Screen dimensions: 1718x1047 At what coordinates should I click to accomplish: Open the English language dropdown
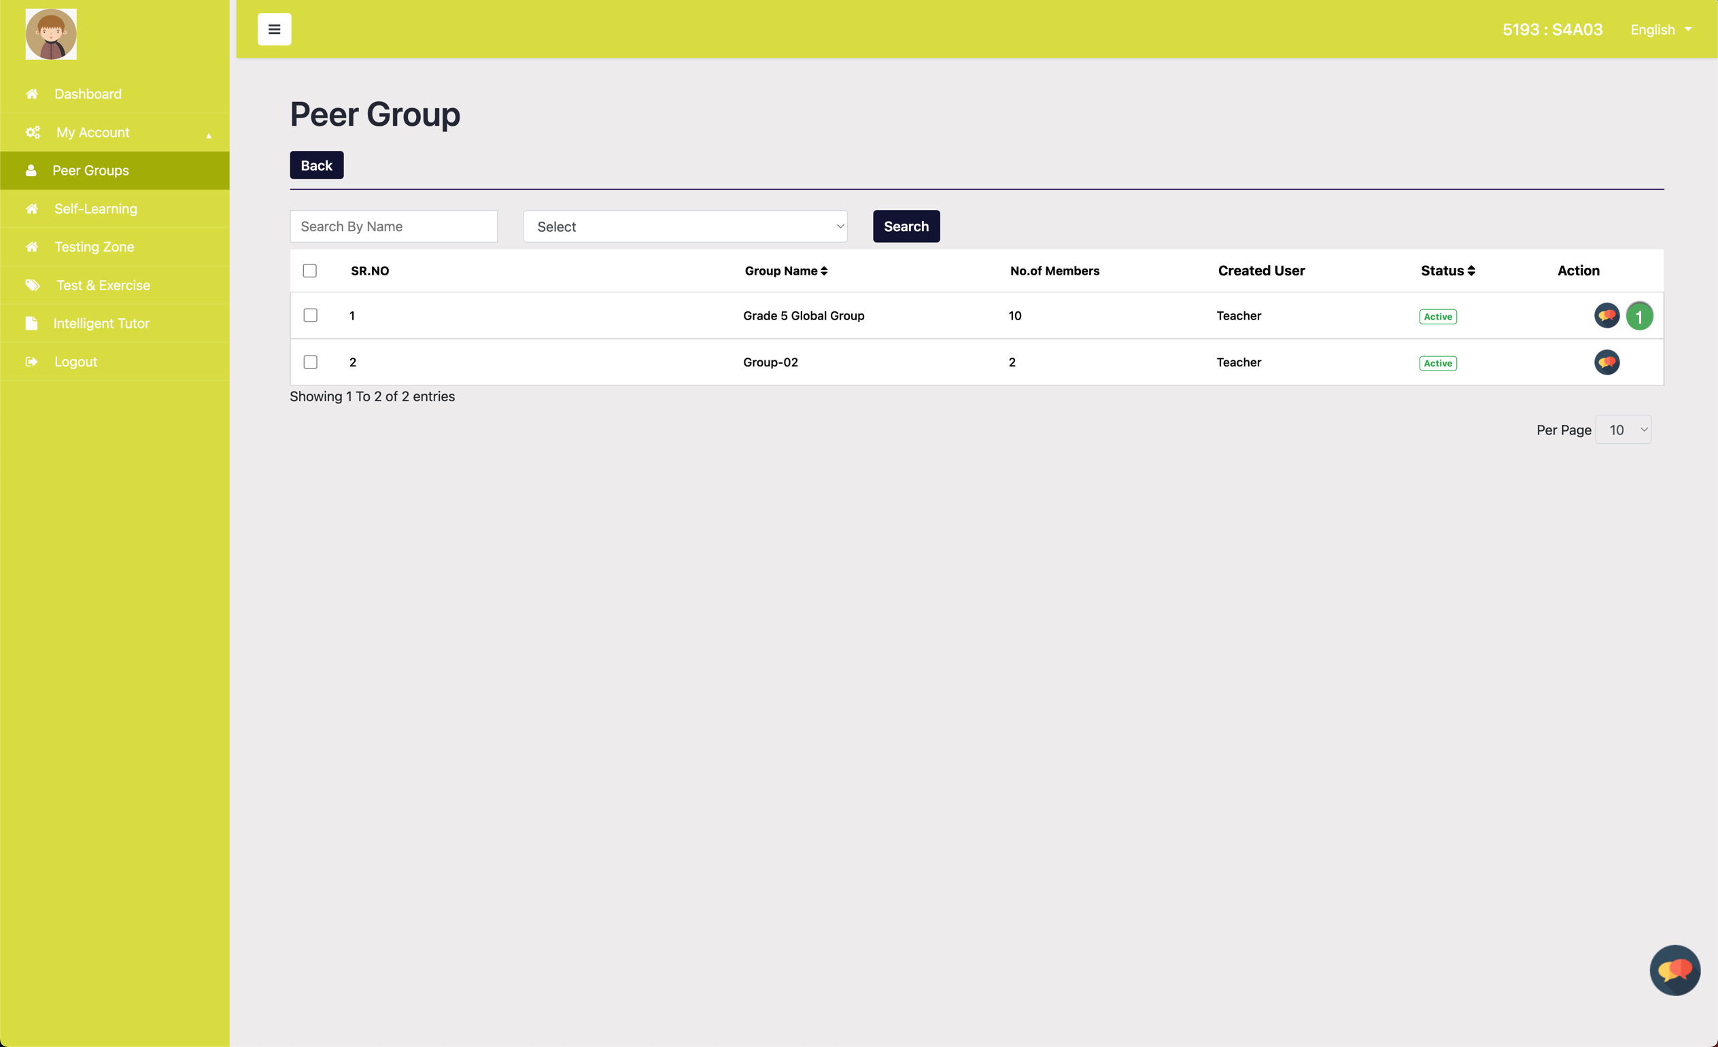coord(1662,29)
